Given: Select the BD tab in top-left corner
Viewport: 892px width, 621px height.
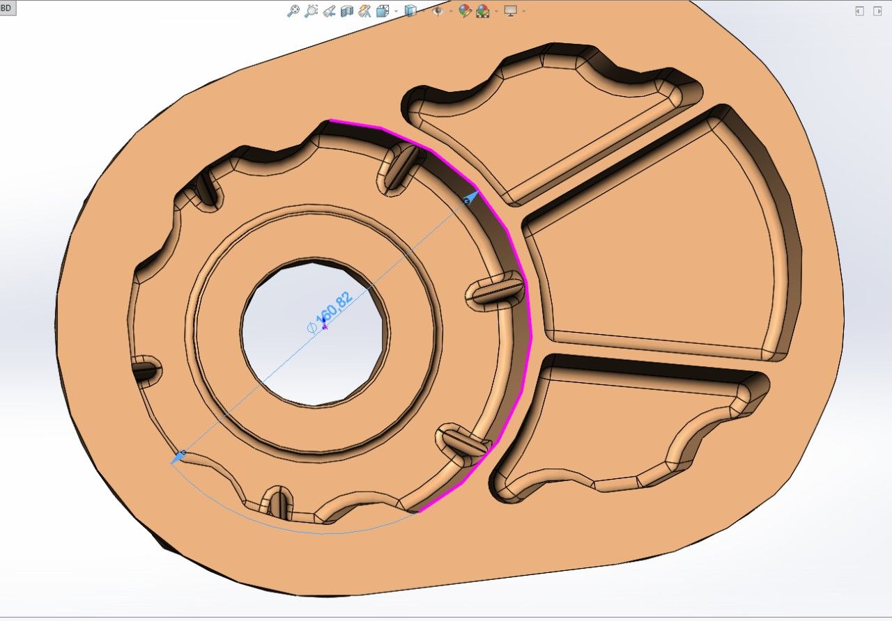Looking at the screenshot, I should coord(7,8).
